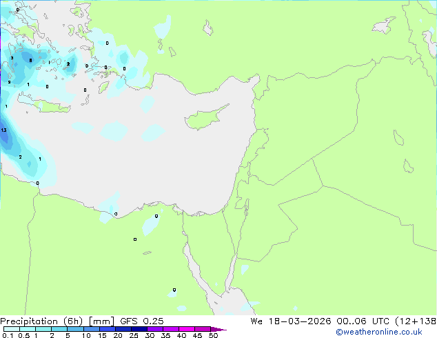Click the '13' precipitation value on map
437x338 pixels.
pos(3,130)
